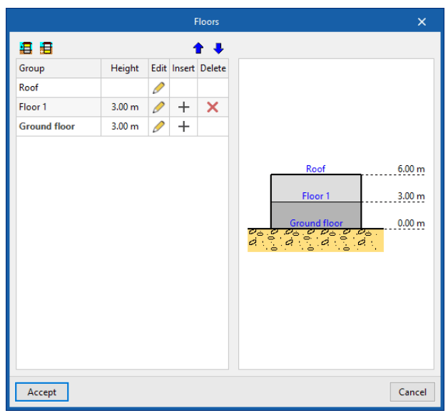Viewport: 448px width, 418px height.
Task: Select the Roof row in the table
Action: point(122,88)
